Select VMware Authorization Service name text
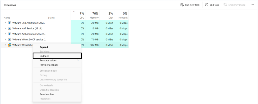The height and width of the screenshot is (104, 258). pos(29,34)
